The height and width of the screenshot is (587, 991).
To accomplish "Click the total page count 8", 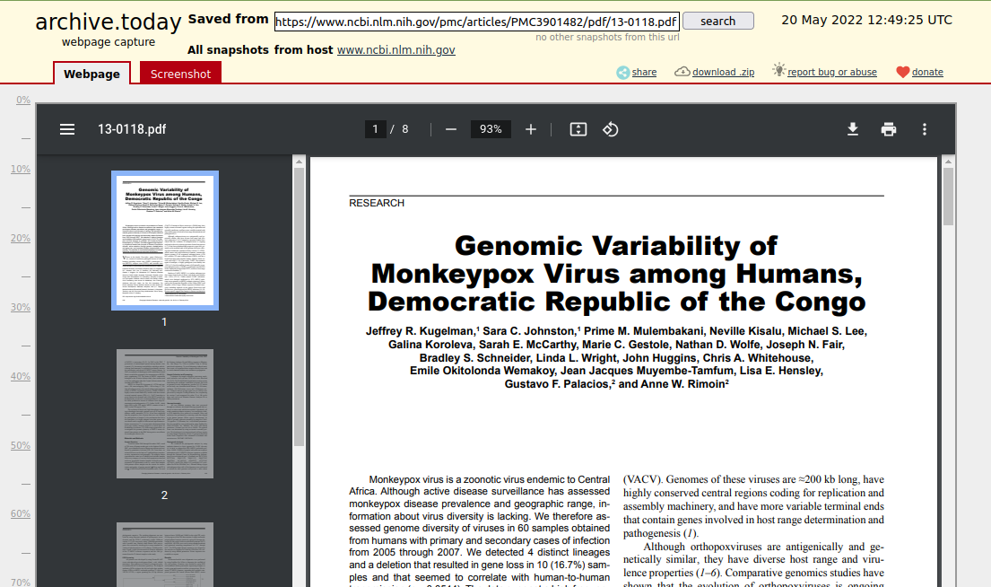I will [x=405, y=129].
